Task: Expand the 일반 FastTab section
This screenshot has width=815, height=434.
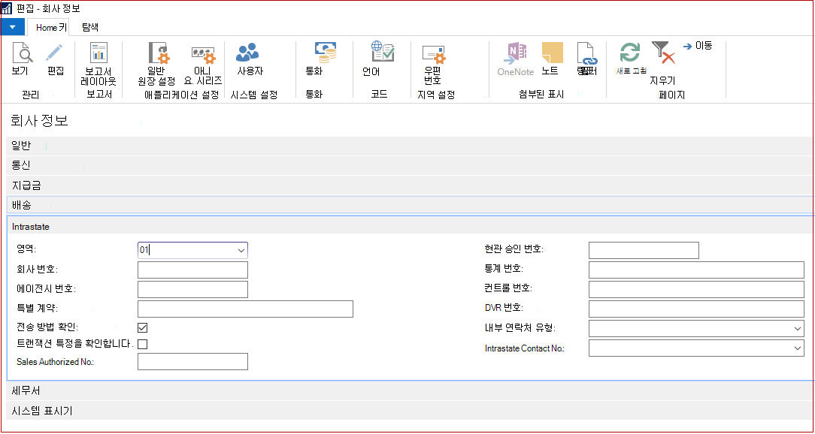Action: coord(411,146)
